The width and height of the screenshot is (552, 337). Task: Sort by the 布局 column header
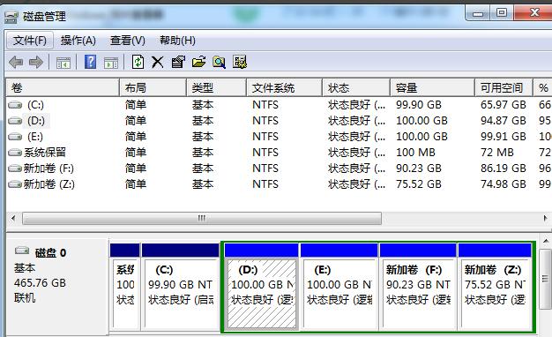point(153,87)
